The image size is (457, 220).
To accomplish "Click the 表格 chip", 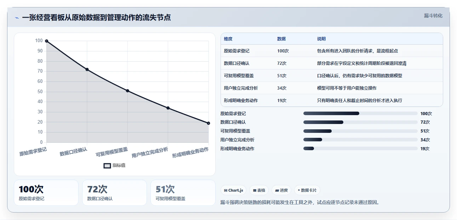I will tap(259, 190).
